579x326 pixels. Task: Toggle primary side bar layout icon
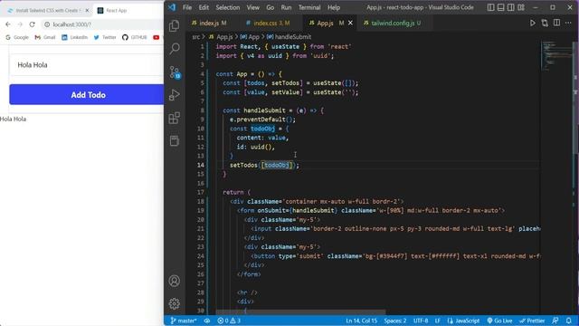[490, 7]
